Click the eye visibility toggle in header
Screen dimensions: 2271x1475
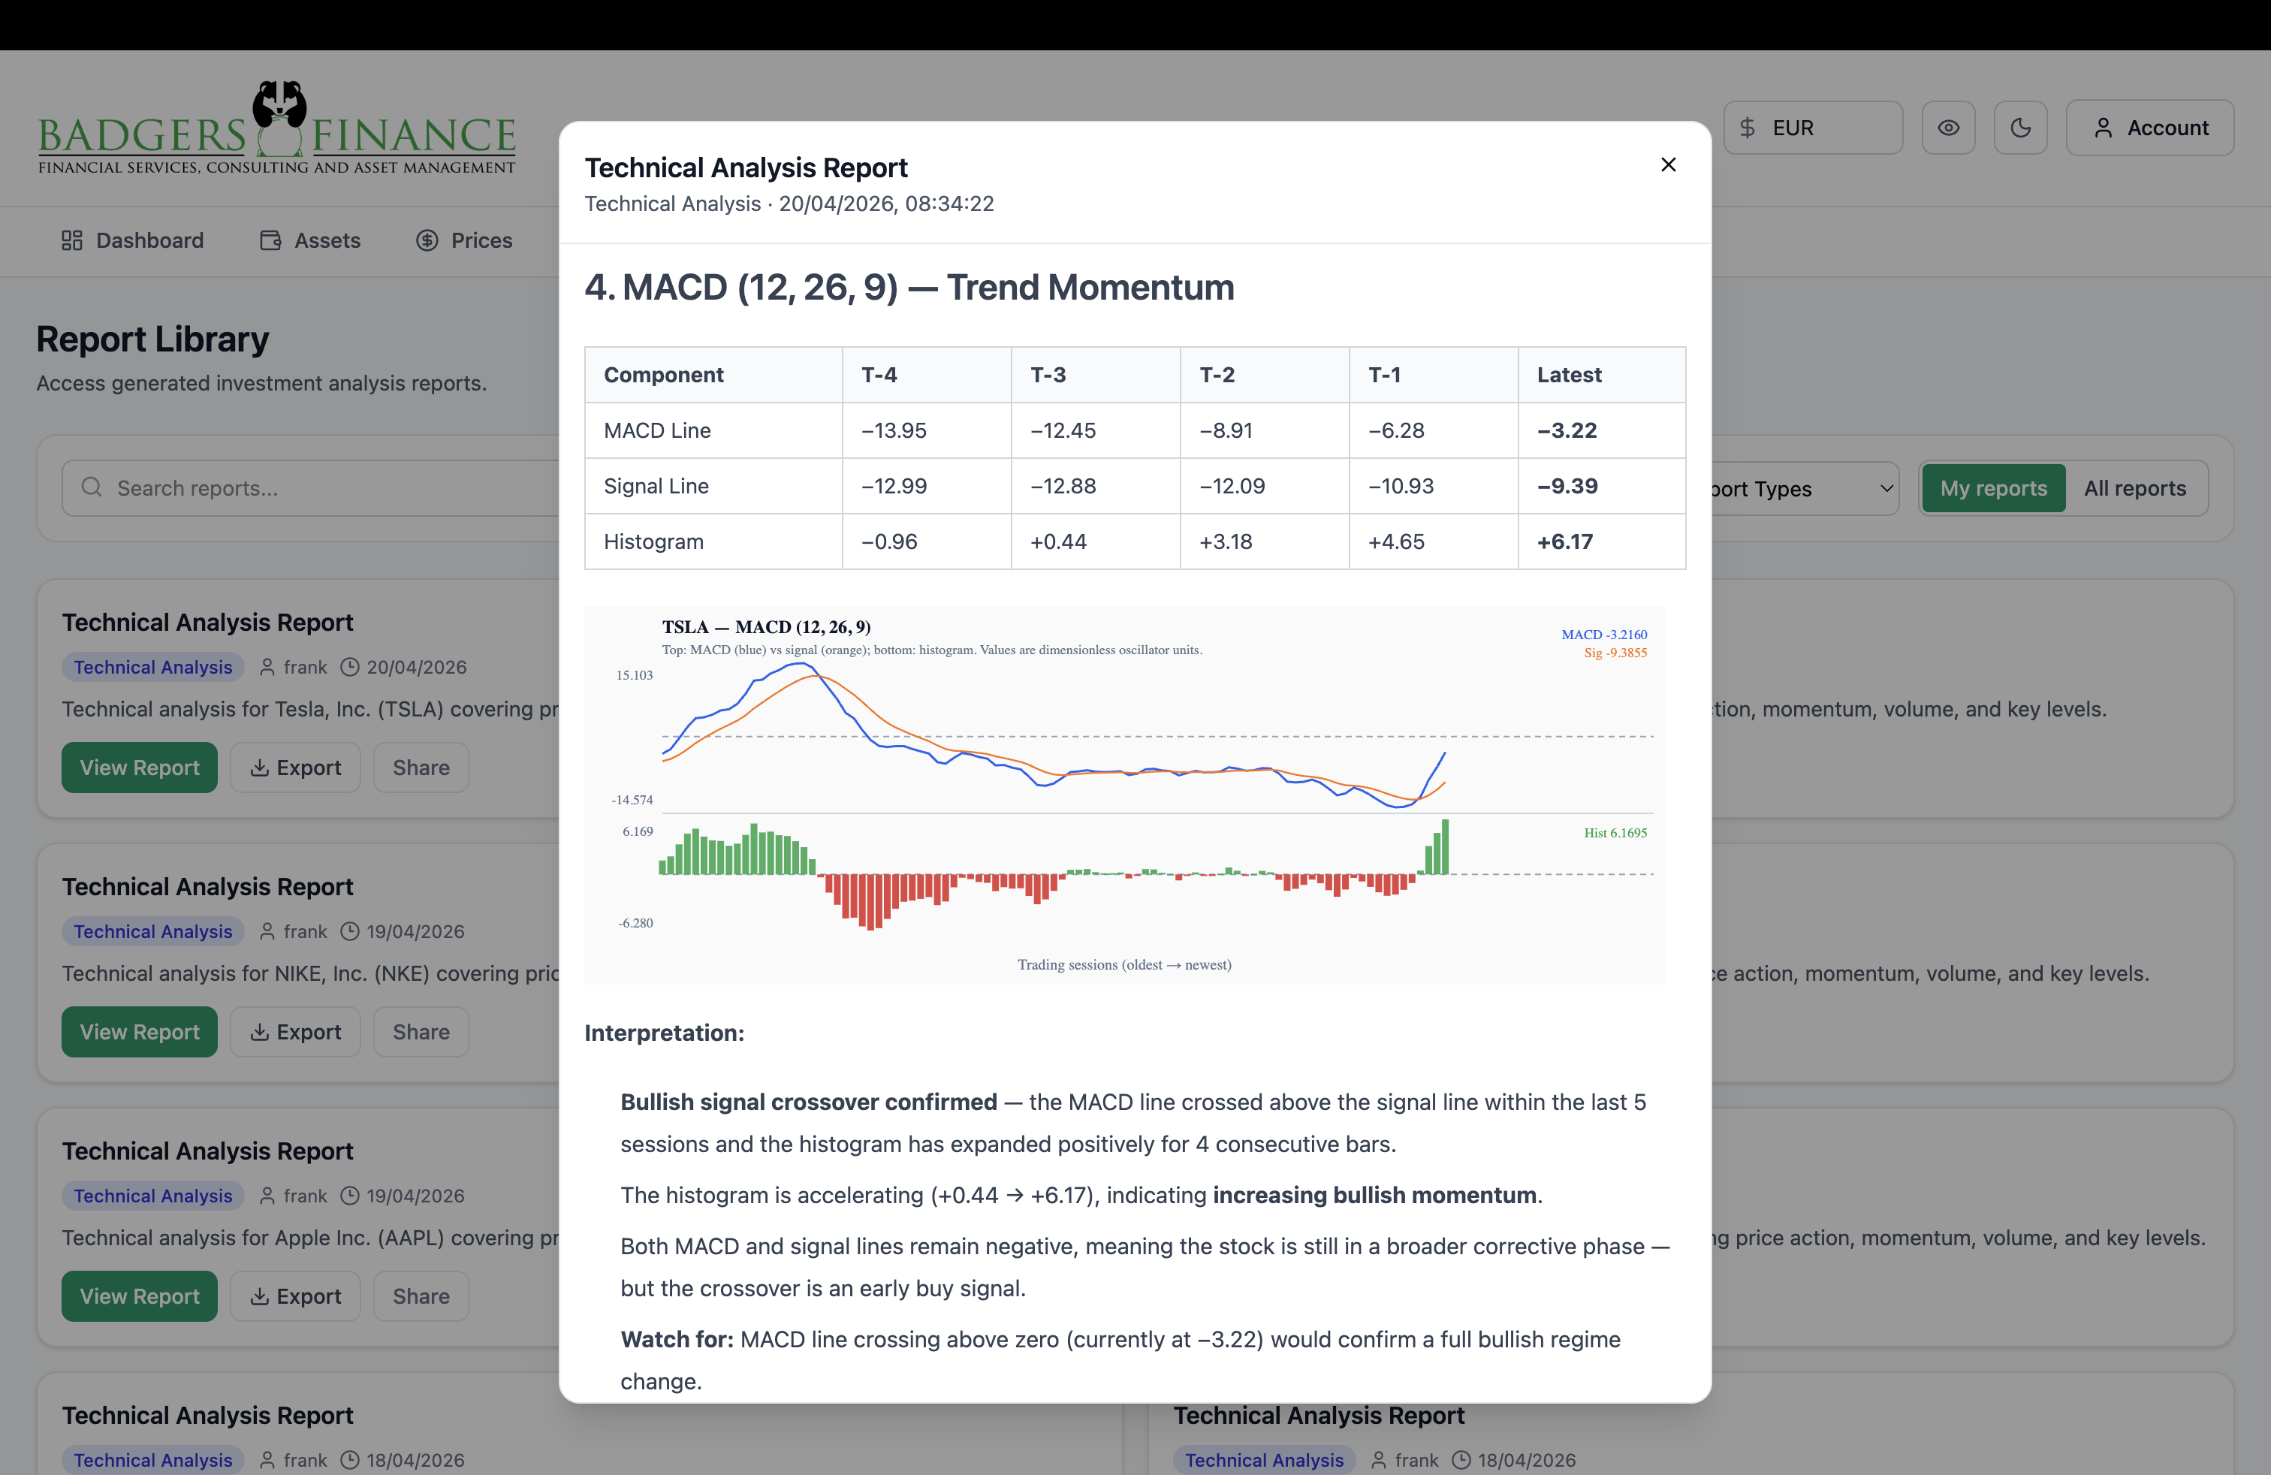click(x=1947, y=128)
